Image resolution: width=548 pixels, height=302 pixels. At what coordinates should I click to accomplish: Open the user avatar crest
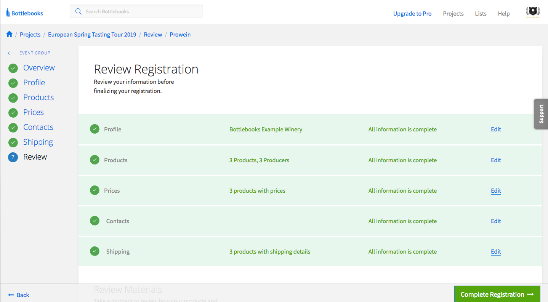[532, 13]
